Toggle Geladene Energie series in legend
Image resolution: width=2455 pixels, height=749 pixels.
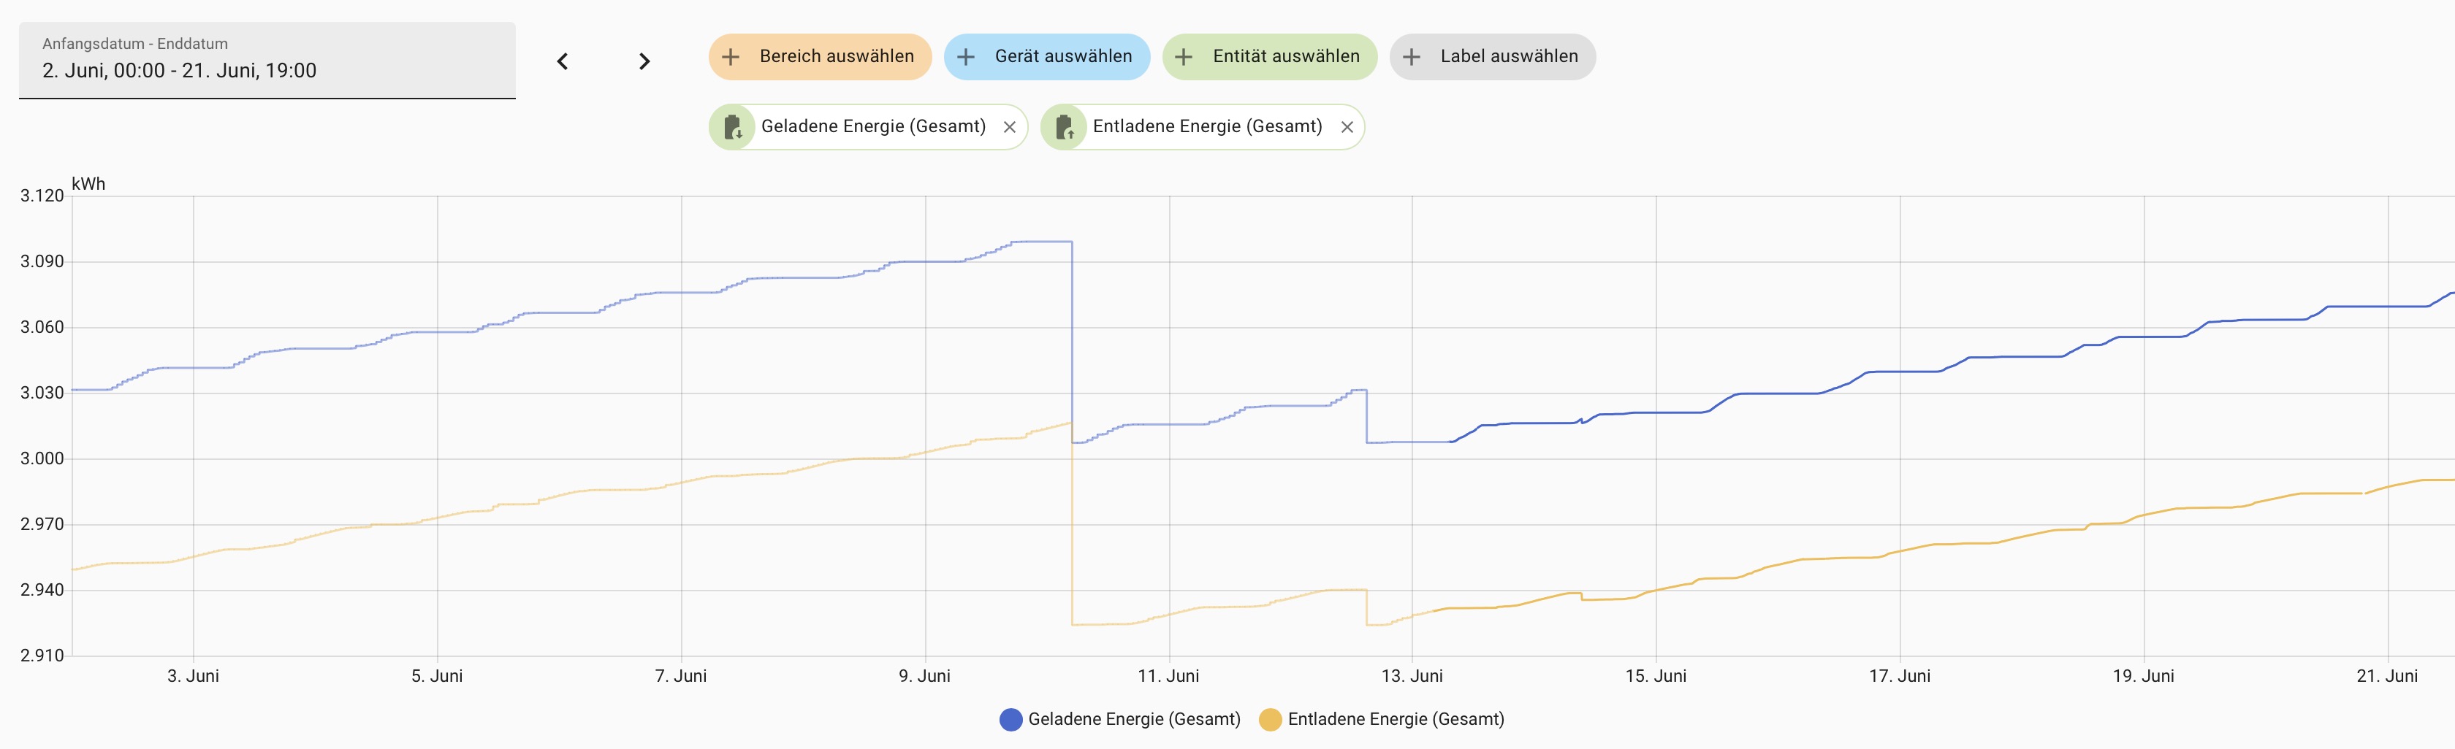pos(1133,720)
